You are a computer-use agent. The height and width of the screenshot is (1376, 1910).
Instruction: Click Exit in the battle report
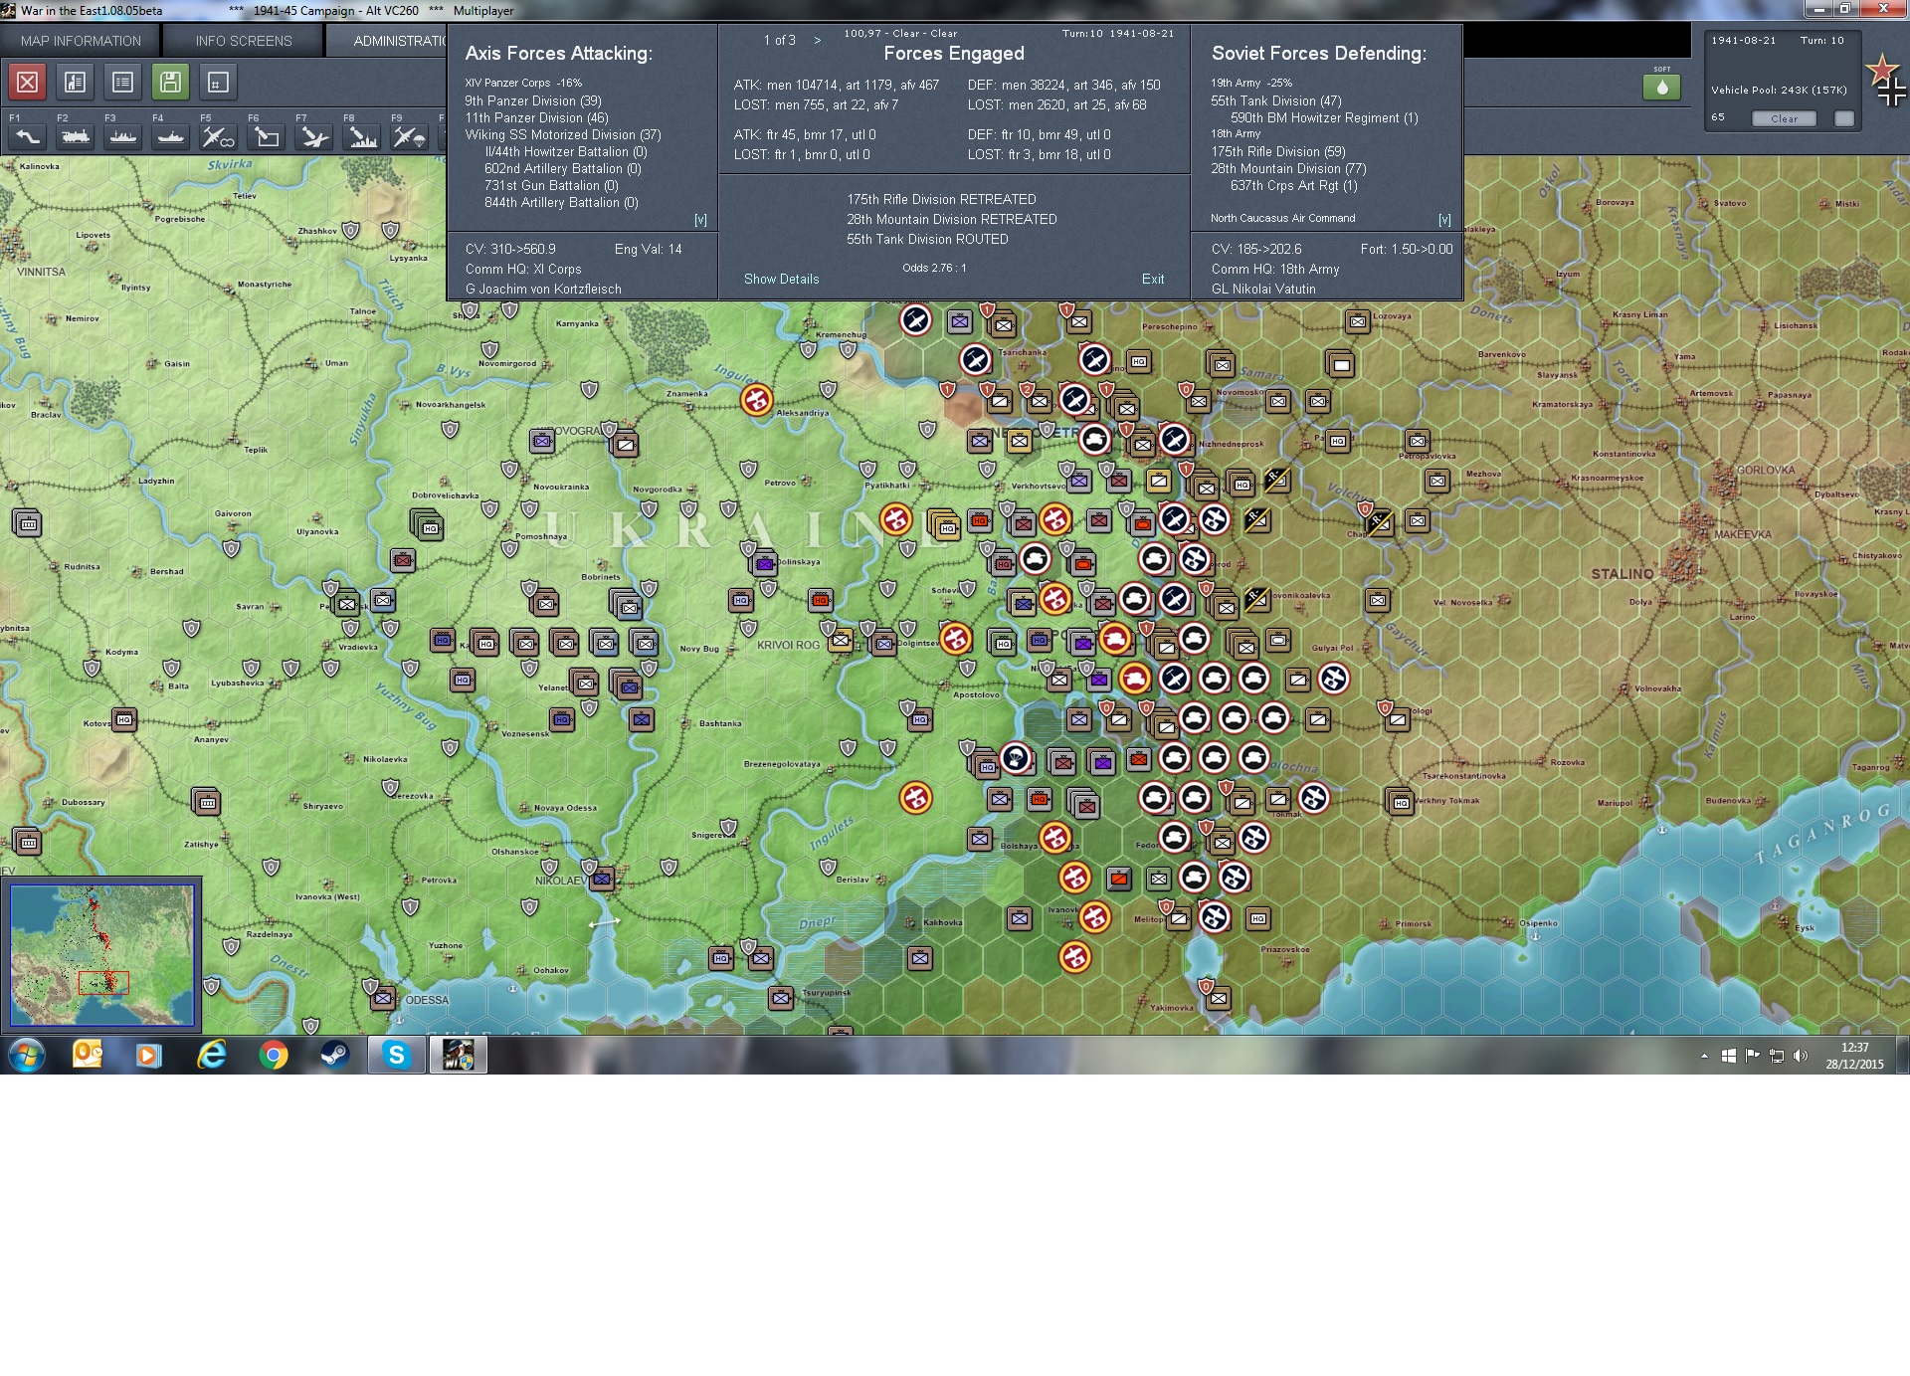(x=1152, y=280)
